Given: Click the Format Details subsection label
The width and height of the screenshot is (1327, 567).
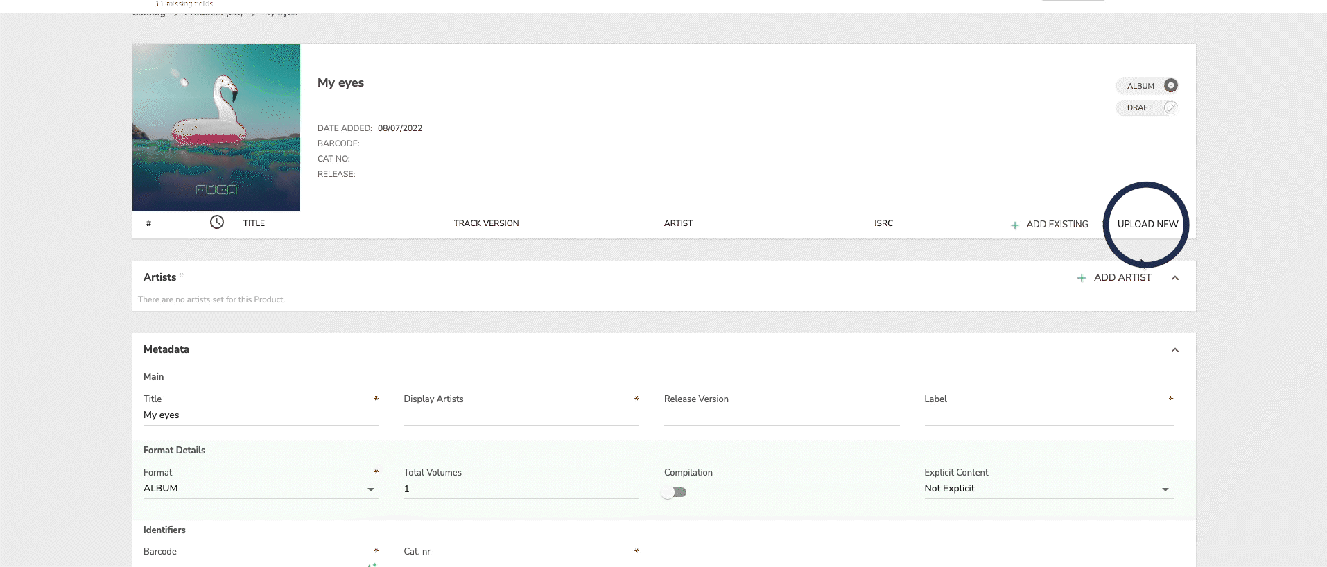Looking at the screenshot, I should click(x=174, y=450).
